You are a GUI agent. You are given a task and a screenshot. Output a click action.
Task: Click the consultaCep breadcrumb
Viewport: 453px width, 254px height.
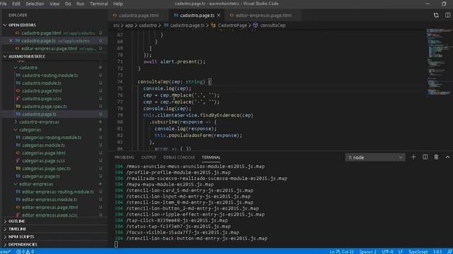pos(273,25)
